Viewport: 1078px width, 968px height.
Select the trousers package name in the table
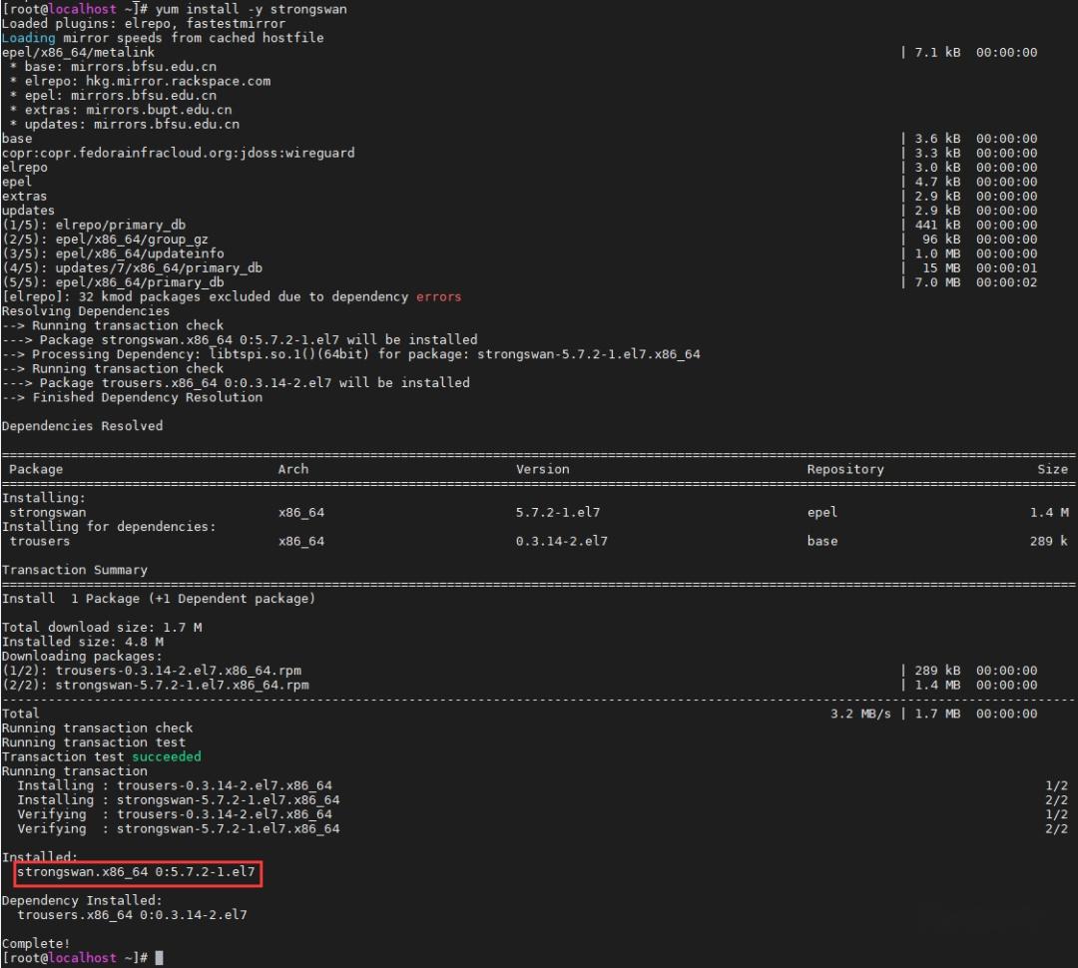[x=40, y=541]
